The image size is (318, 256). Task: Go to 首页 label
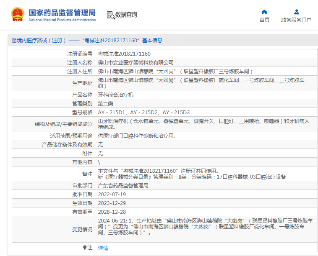click(264, 20)
